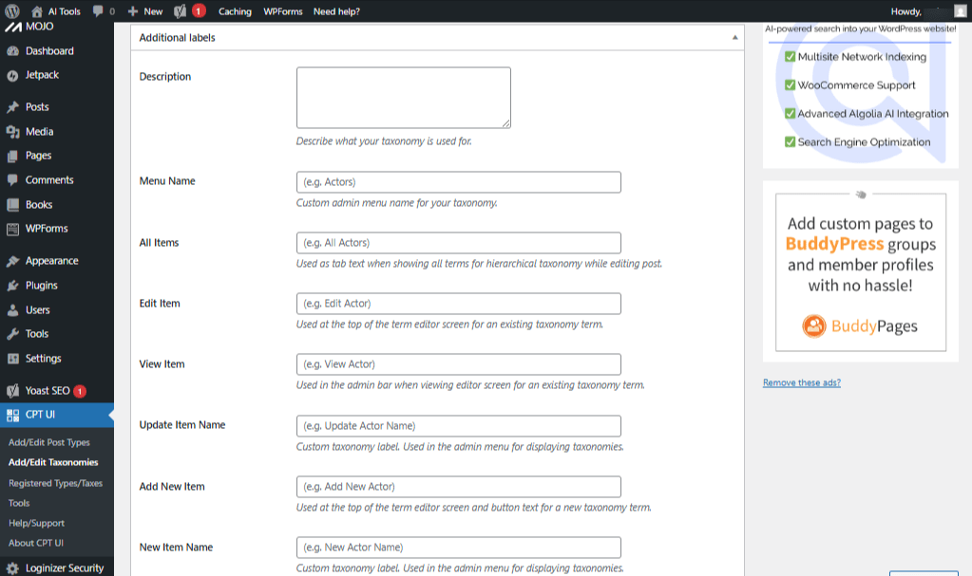The width and height of the screenshot is (972, 576).
Task: Click into the Description text area
Action: (403, 98)
